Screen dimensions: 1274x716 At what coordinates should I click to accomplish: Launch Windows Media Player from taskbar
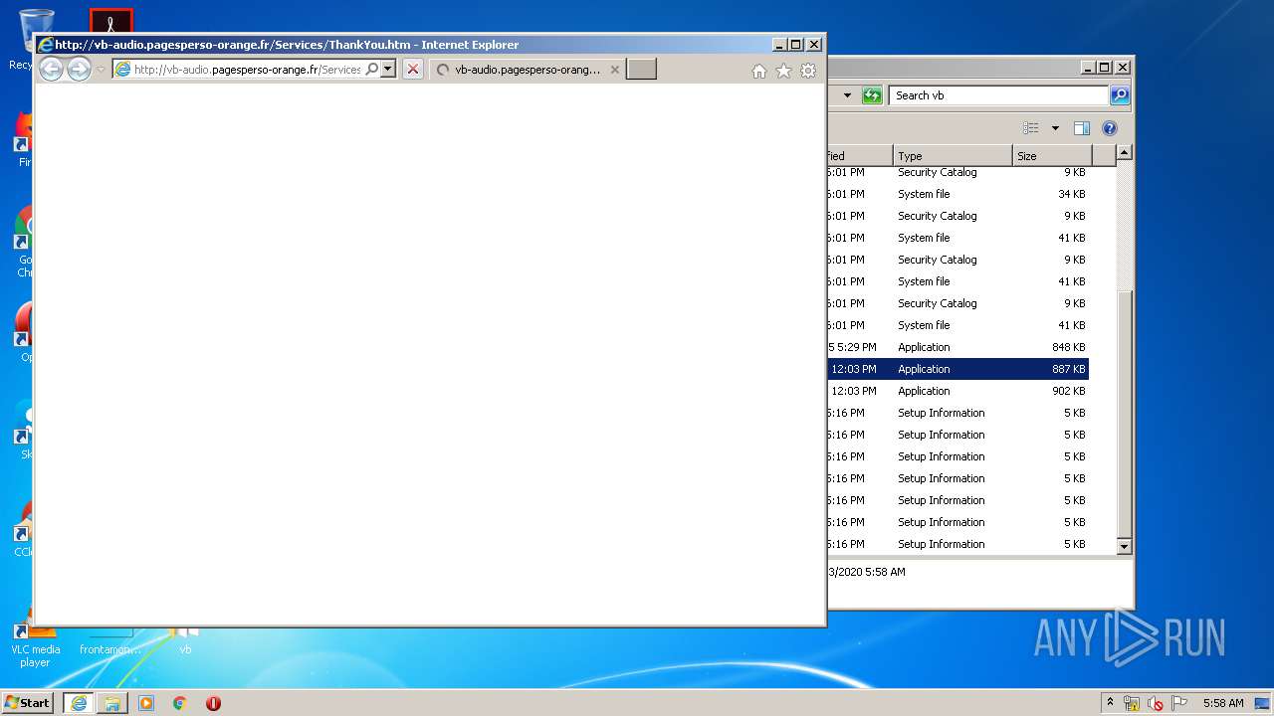[x=146, y=703]
